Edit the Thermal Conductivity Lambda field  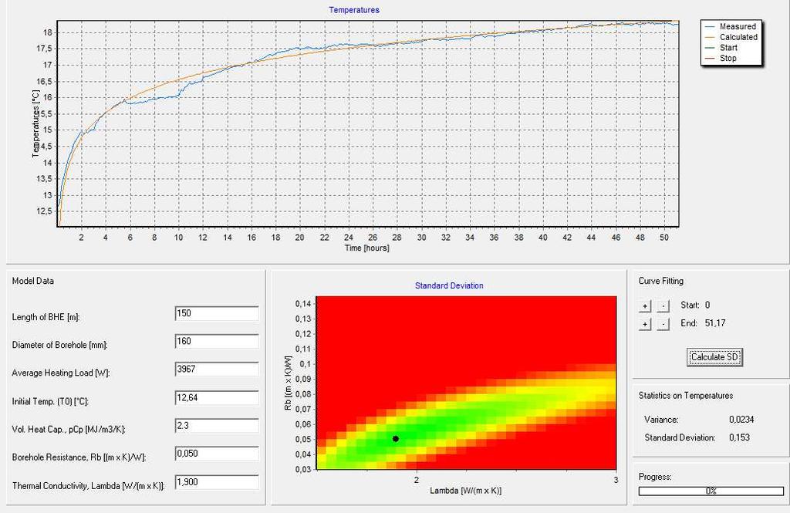217,482
